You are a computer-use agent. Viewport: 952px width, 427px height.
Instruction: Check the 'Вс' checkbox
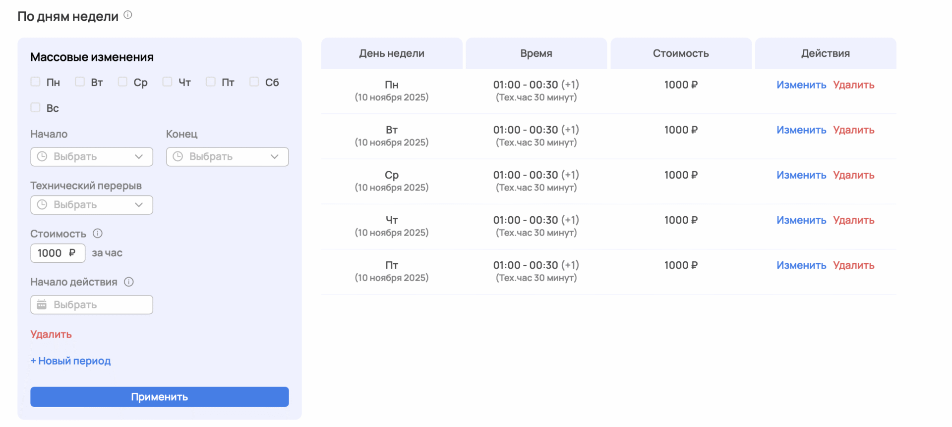36,107
